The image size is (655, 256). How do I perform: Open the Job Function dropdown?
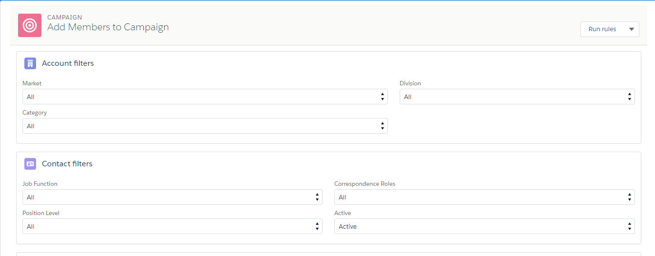tap(172, 197)
